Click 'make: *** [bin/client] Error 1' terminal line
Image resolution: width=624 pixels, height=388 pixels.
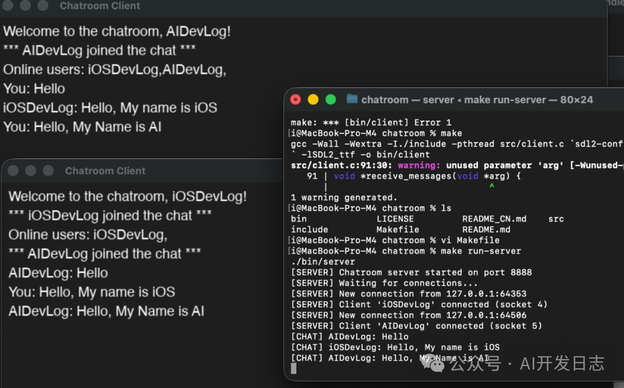[x=371, y=122]
